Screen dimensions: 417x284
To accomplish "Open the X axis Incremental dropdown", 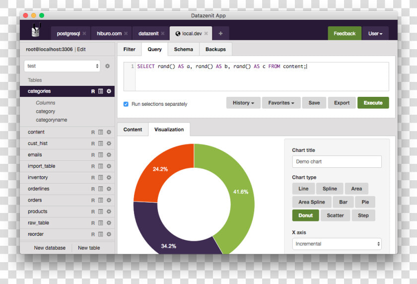I will pyautogui.click(x=337, y=244).
